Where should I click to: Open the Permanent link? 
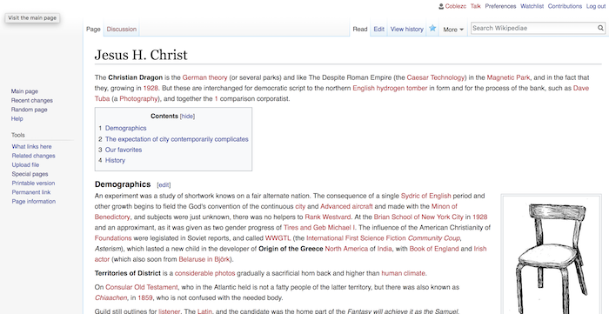(31, 192)
